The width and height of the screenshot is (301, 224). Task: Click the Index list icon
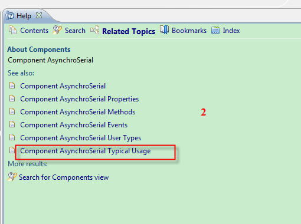tap(215, 31)
